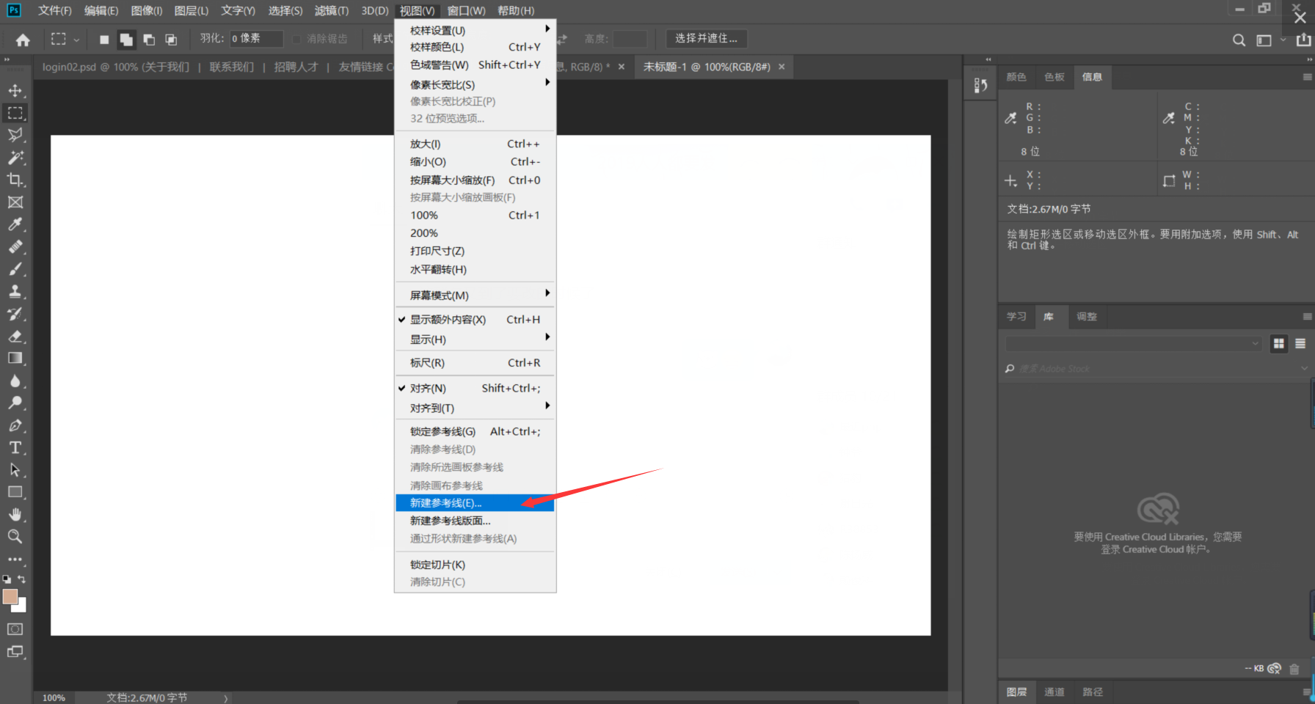Click the feather 羽化 value field

pyautogui.click(x=256, y=38)
